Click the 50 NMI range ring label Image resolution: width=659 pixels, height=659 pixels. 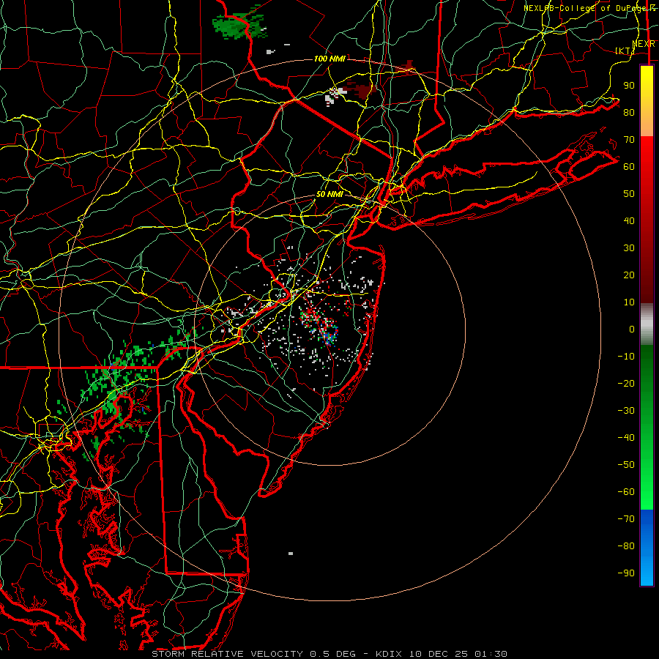[x=329, y=194]
